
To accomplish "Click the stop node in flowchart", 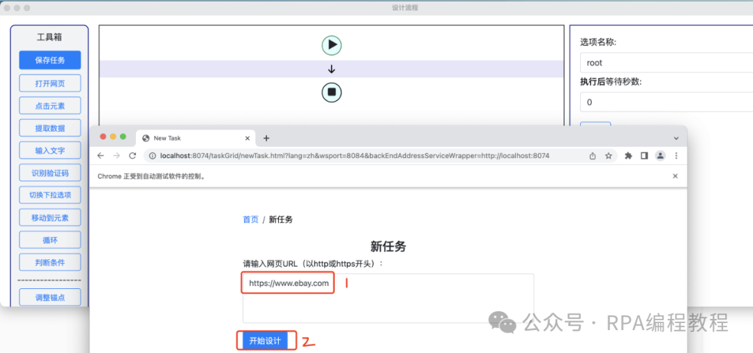I will click(x=331, y=92).
